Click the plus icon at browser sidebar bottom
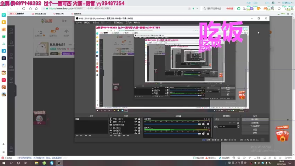 click(x=4, y=144)
